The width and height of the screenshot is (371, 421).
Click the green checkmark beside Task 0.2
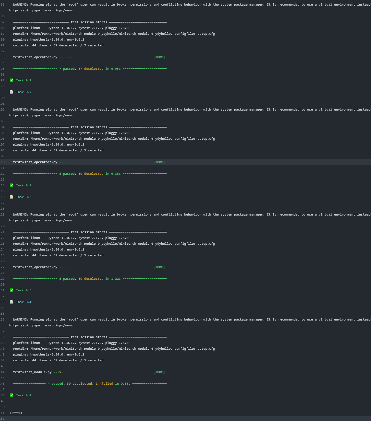point(12,185)
